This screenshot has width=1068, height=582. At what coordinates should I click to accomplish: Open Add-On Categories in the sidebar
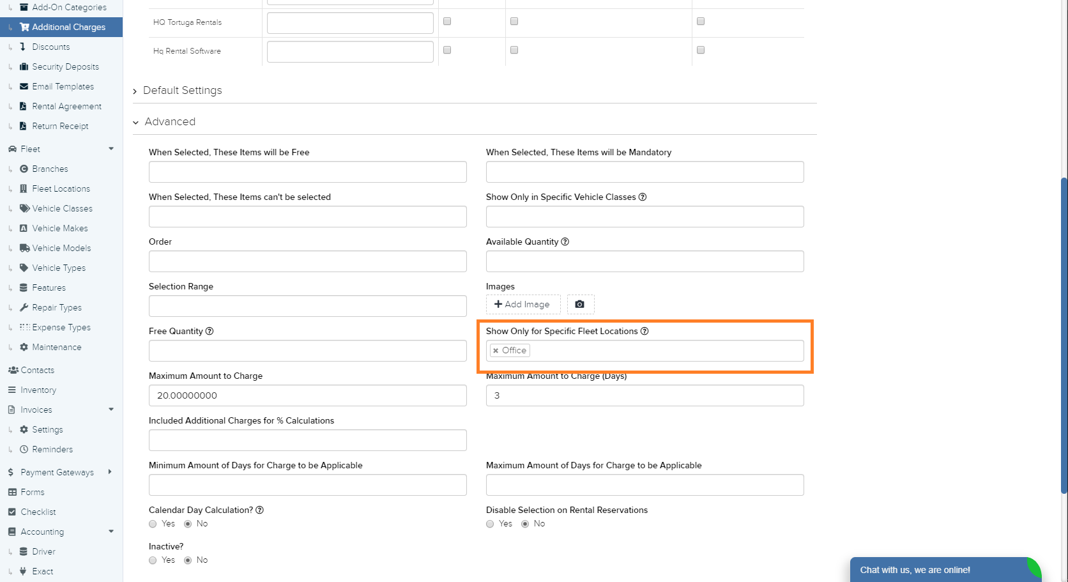click(69, 7)
